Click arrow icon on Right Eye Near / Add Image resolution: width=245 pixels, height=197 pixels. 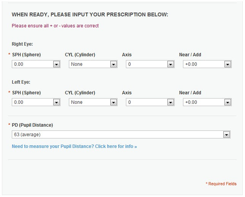coord(228,64)
